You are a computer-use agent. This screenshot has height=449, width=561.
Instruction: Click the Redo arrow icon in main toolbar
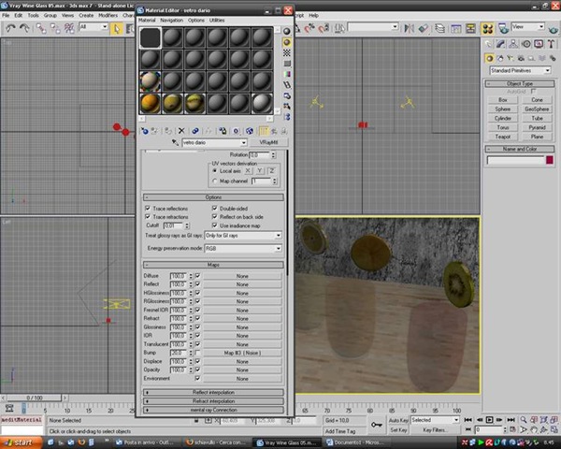click(x=24, y=28)
